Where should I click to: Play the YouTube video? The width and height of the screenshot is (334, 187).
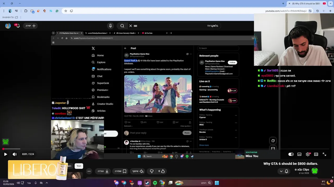(5, 154)
